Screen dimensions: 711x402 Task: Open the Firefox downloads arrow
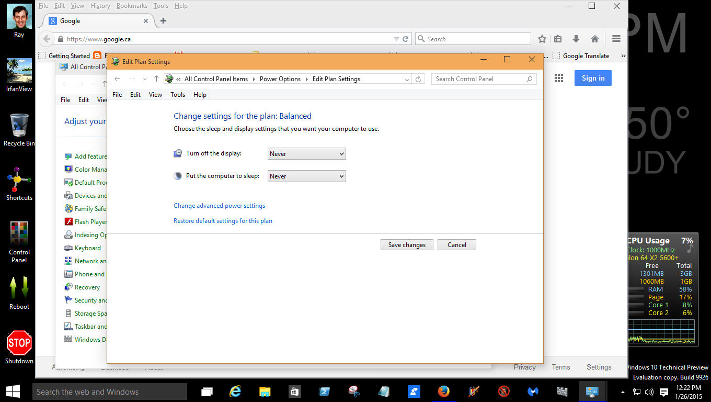[576, 39]
